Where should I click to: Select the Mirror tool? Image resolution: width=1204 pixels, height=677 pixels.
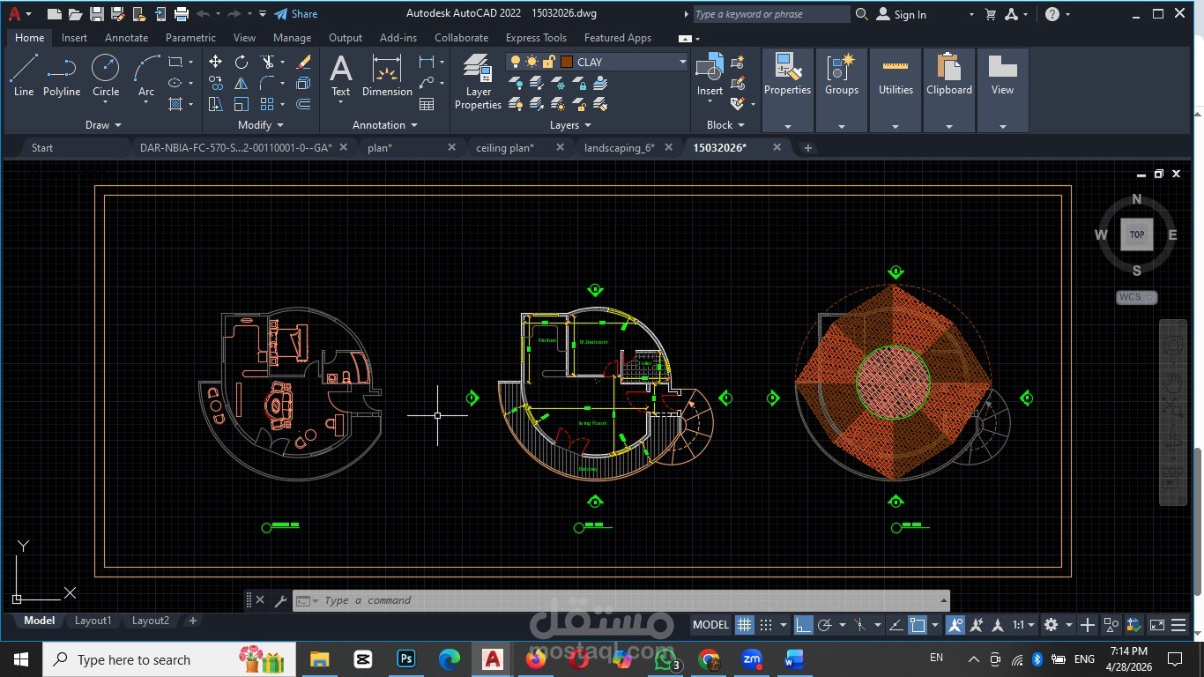point(242,83)
